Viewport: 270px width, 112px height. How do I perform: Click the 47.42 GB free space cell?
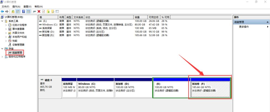click(x=154, y=25)
